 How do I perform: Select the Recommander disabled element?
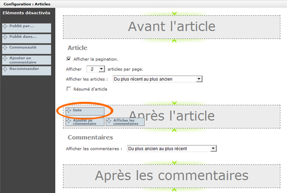pos(26,71)
